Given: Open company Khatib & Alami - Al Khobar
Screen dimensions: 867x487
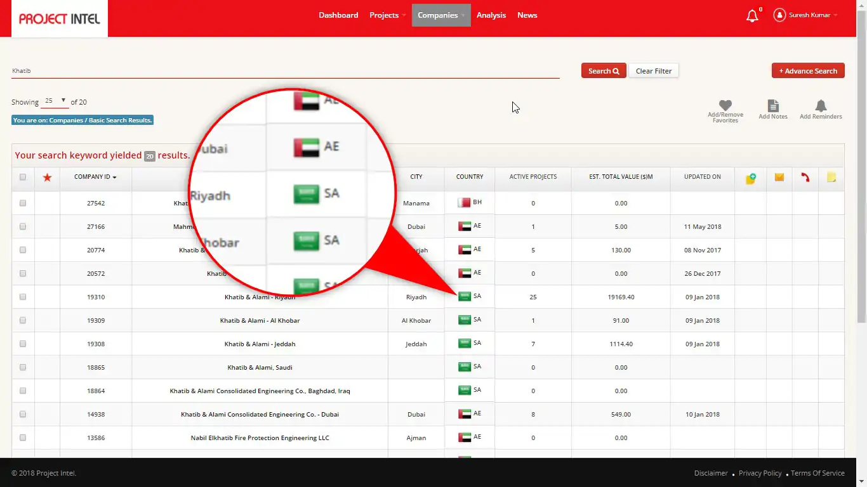Looking at the screenshot, I should 260,321.
